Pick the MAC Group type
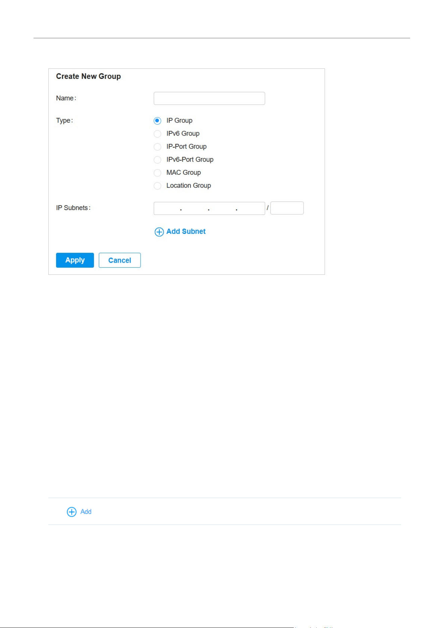Viewport: 444px width, 628px height. (157, 173)
